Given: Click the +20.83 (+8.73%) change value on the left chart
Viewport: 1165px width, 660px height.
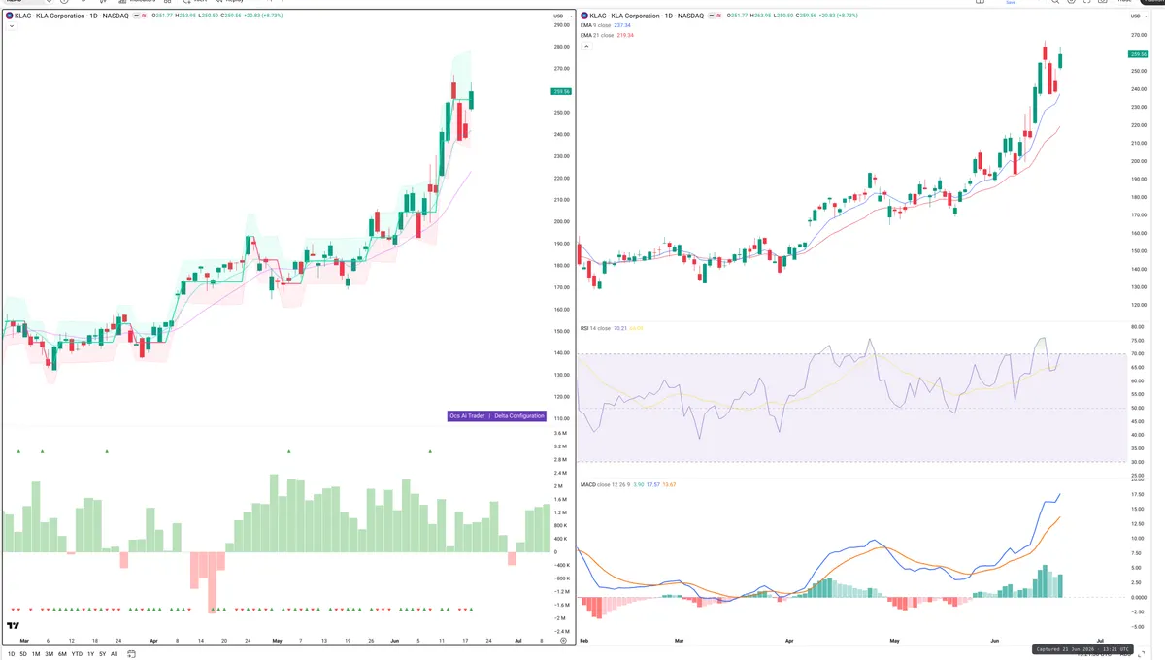Looking at the screenshot, I should pos(262,16).
